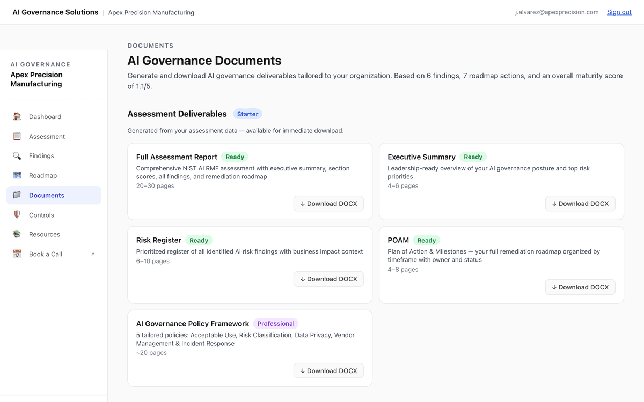Click the Documents folder icon
The width and height of the screenshot is (644, 402).
[17, 195]
